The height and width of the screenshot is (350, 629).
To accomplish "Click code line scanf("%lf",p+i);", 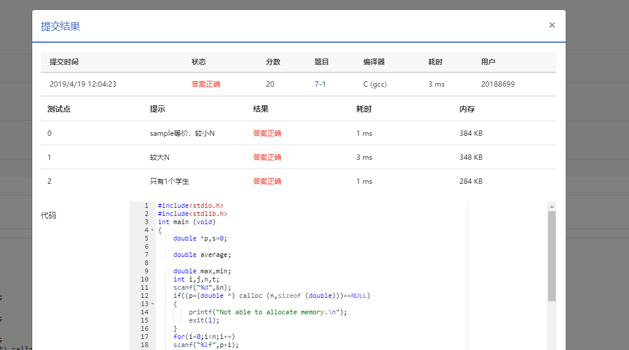I will pyautogui.click(x=206, y=345).
